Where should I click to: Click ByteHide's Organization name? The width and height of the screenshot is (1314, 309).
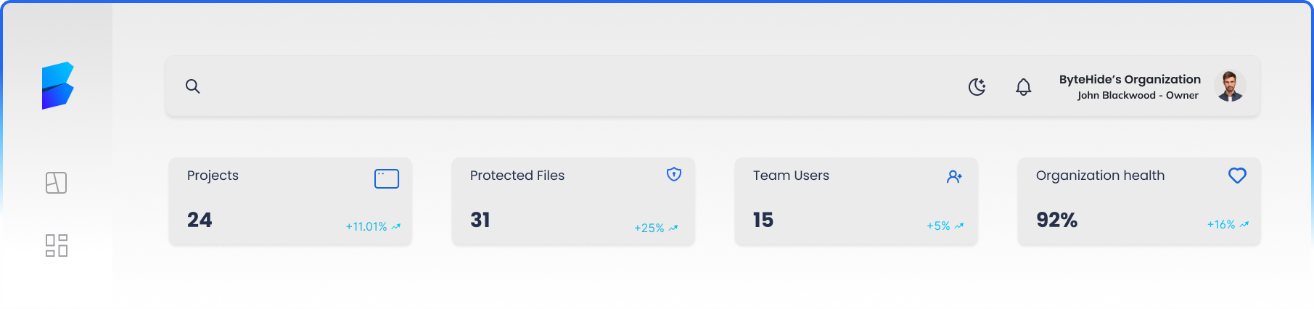[1129, 79]
